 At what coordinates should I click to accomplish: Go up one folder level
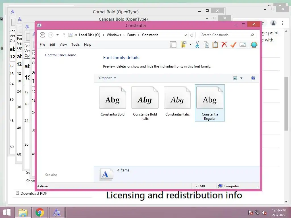point(64,35)
